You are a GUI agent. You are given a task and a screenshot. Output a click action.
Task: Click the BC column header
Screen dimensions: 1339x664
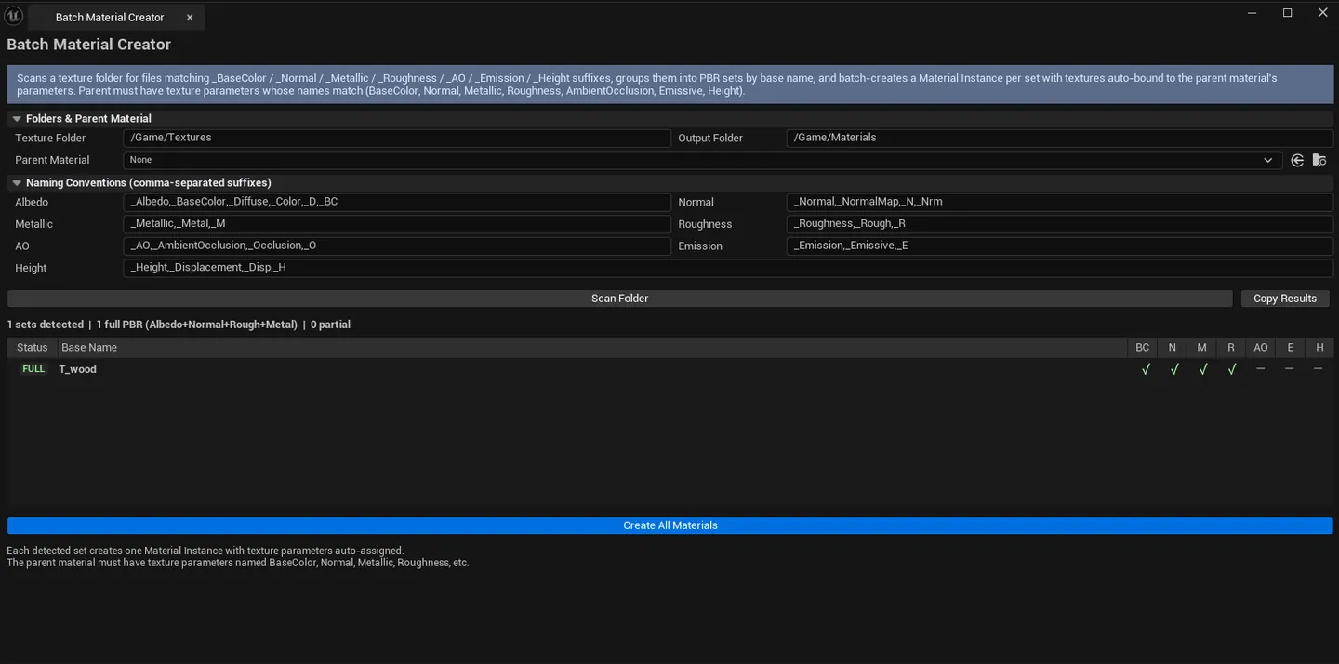point(1143,348)
